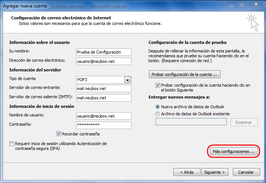
Task: Click the disabled Examinar browse button
Action: click(244, 122)
